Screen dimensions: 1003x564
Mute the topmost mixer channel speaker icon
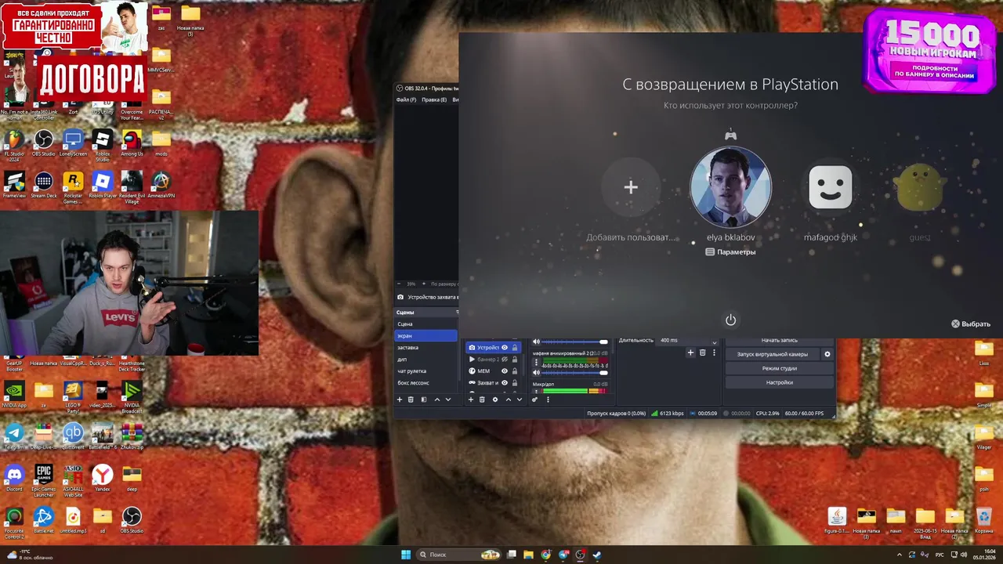tap(536, 342)
